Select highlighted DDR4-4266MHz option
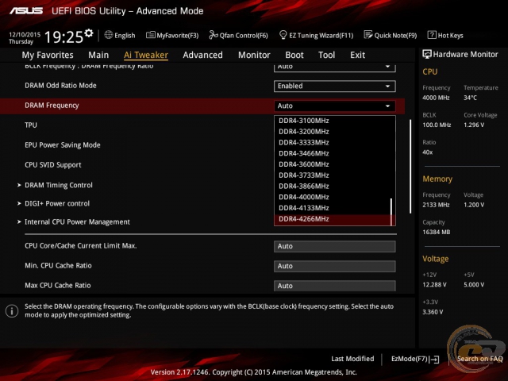 tap(333, 219)
